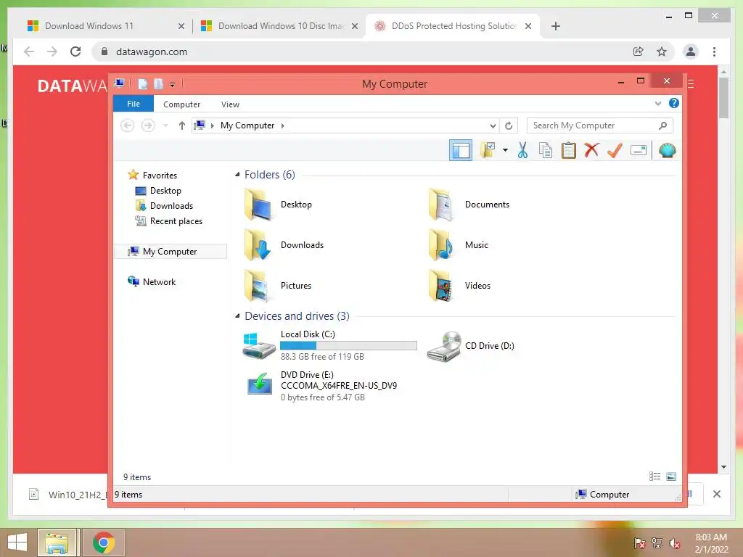Select the DVD Drive (E:) icon
Viewport: 743px width, 557px height.
point(260,384)
